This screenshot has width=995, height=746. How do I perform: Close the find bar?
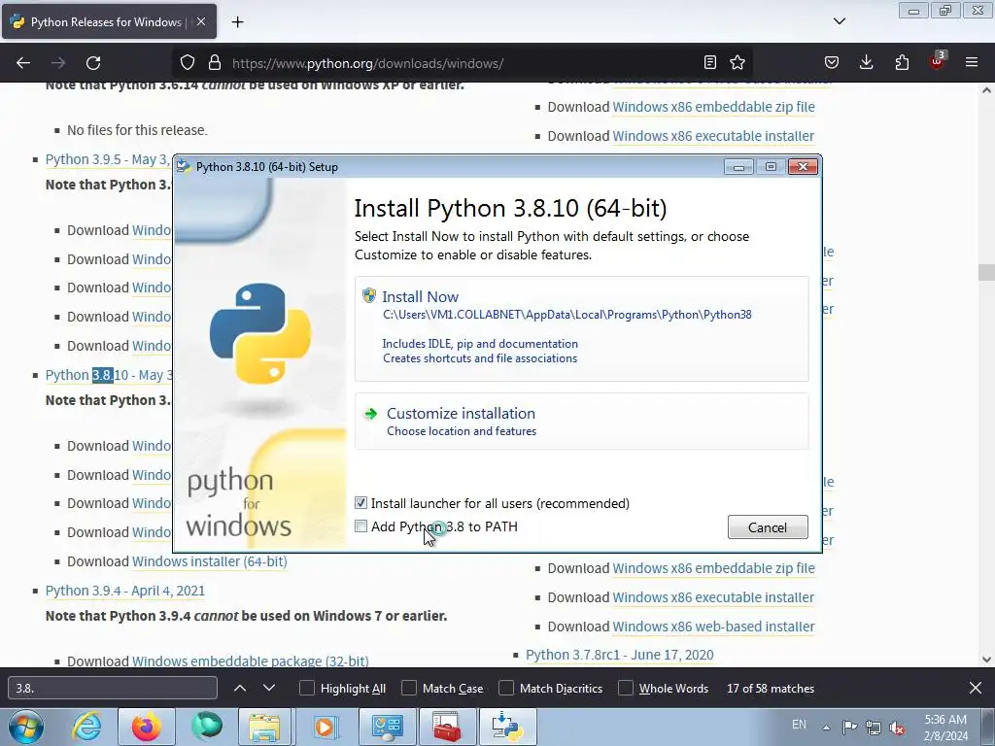976,688
